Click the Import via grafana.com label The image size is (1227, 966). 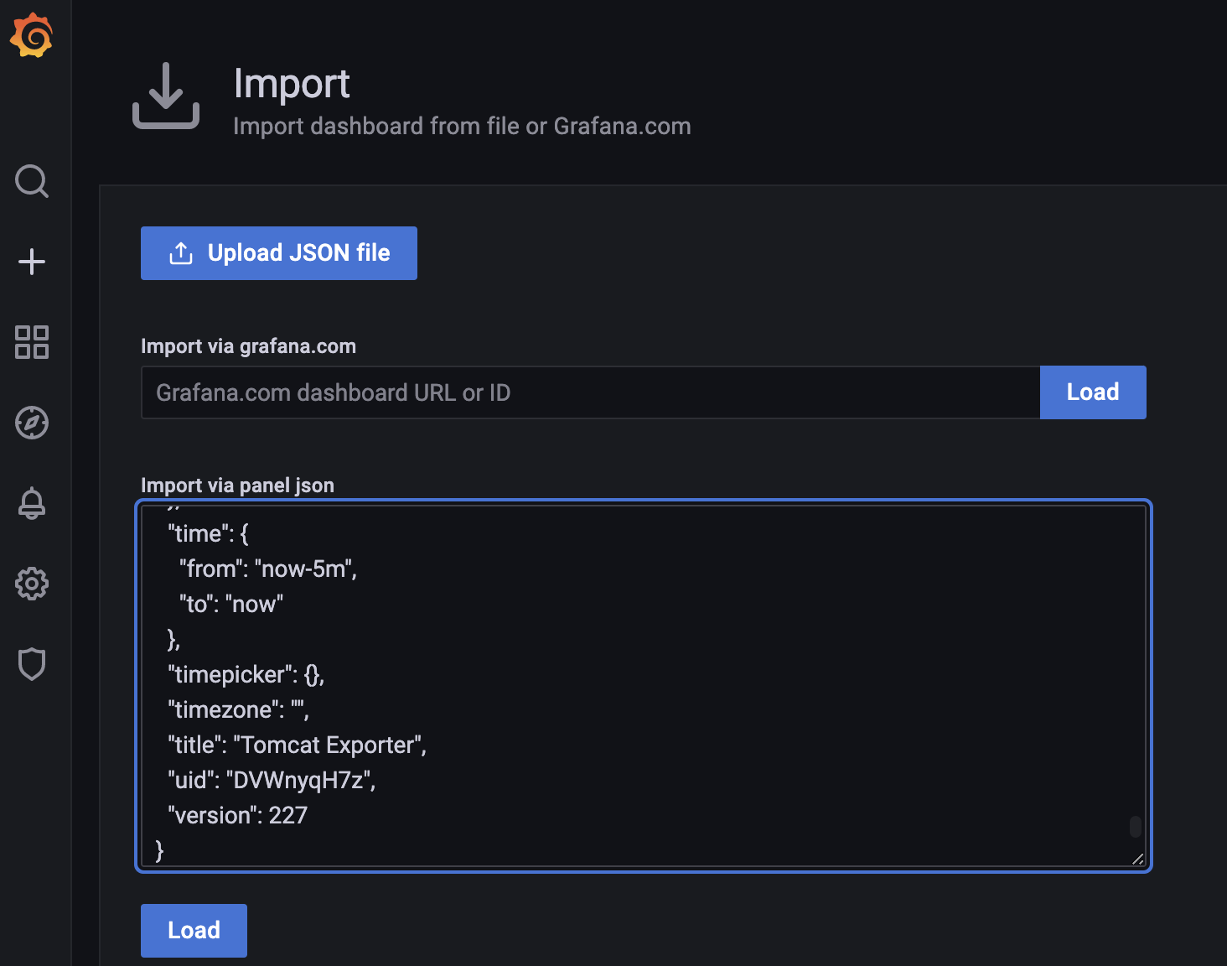click(x=248, y=346)
